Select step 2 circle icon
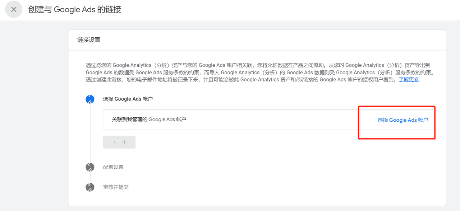The image size is (460, 211). pos(90,167)
